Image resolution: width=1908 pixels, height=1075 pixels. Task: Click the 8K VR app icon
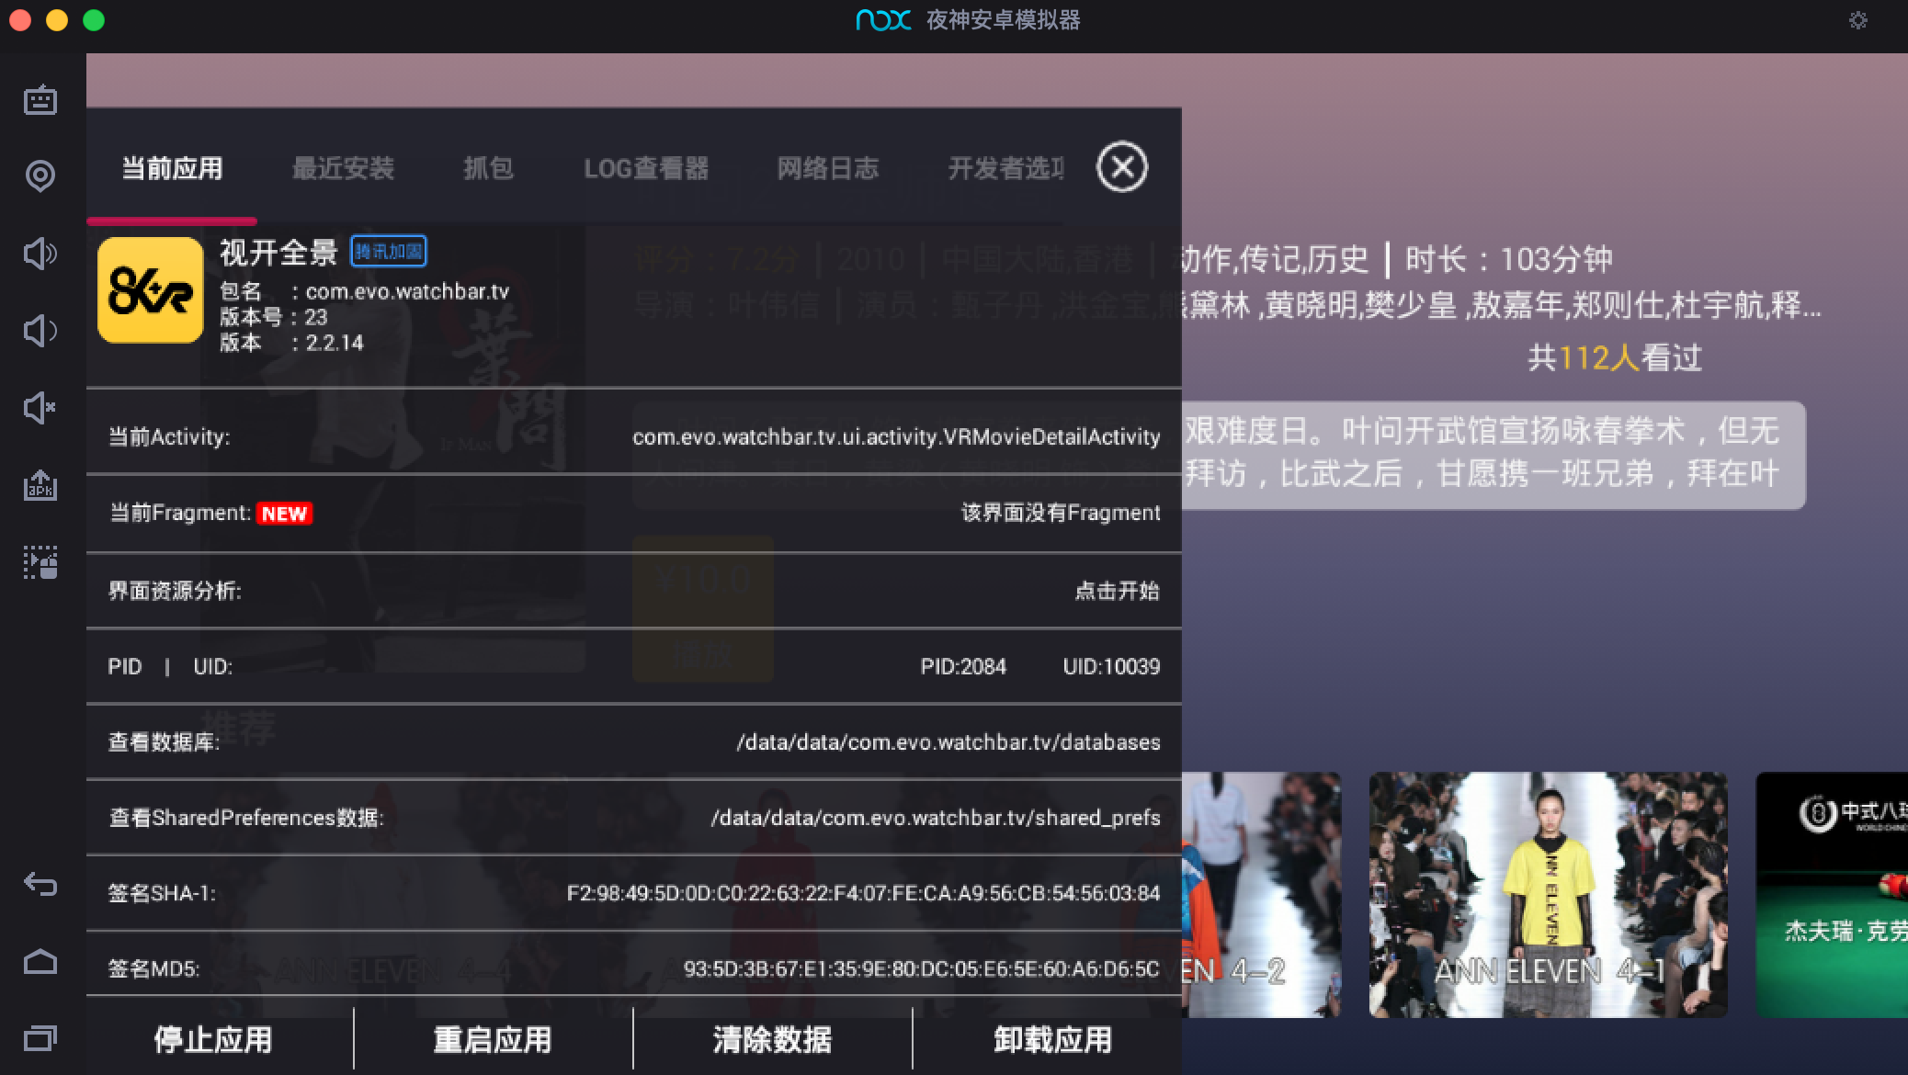(x=150, y=290)
